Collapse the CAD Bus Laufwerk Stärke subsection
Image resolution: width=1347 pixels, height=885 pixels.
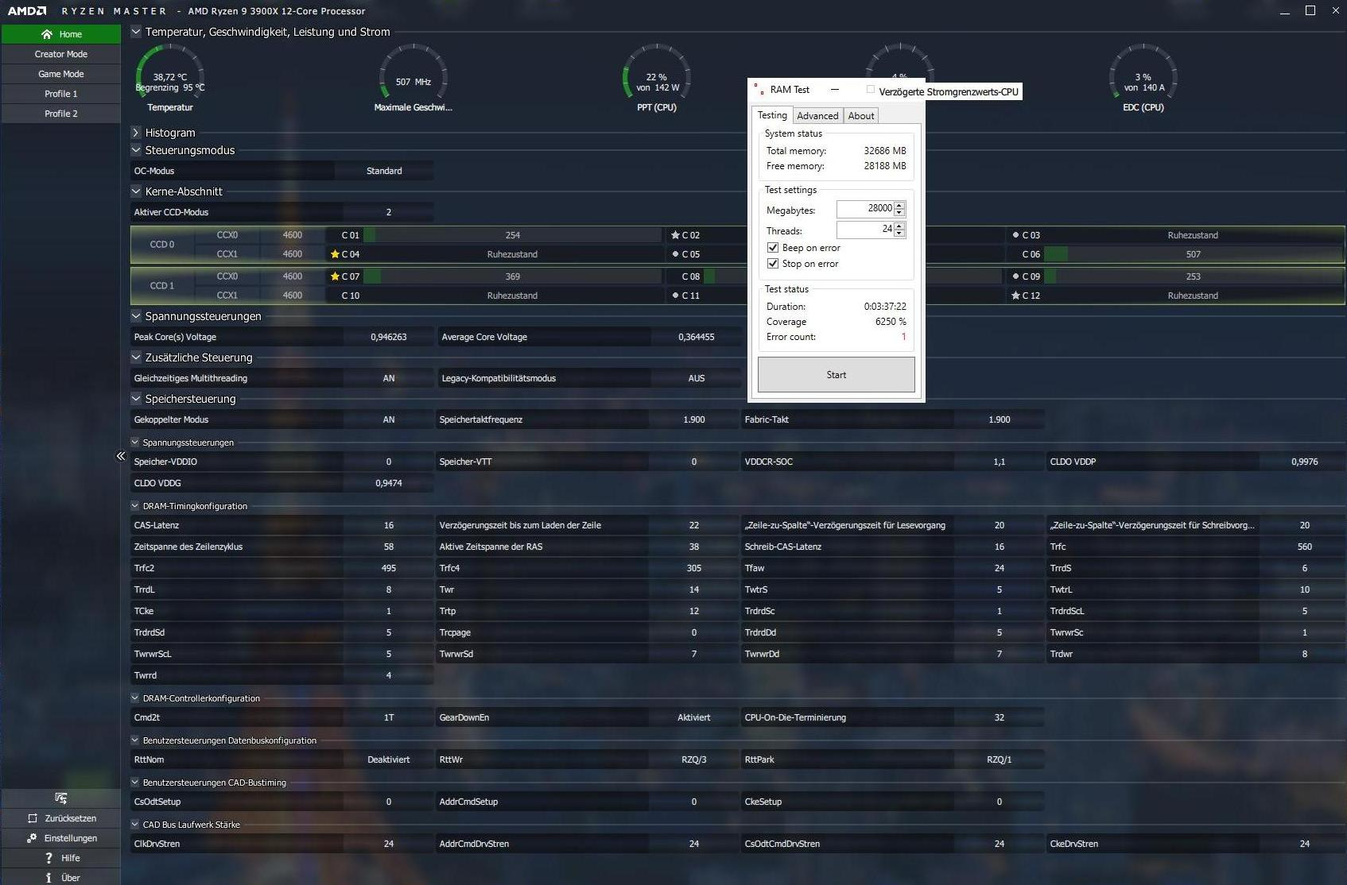point(135,825)
